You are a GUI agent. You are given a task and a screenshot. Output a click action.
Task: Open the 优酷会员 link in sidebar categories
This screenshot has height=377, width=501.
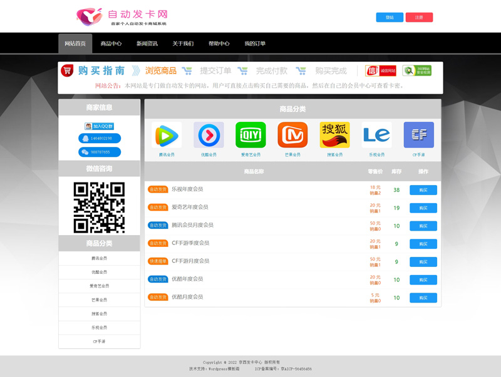[99, 272]
